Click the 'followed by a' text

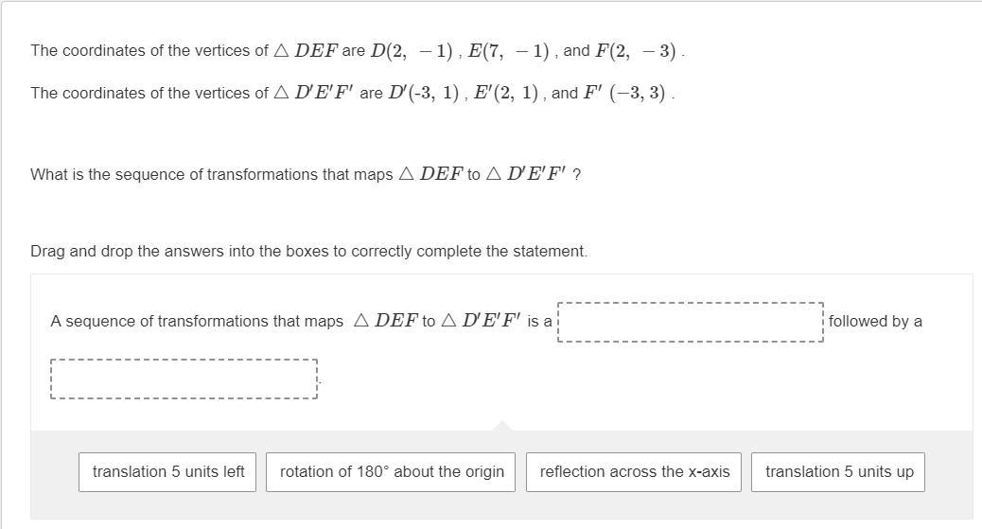coord(875,322)
